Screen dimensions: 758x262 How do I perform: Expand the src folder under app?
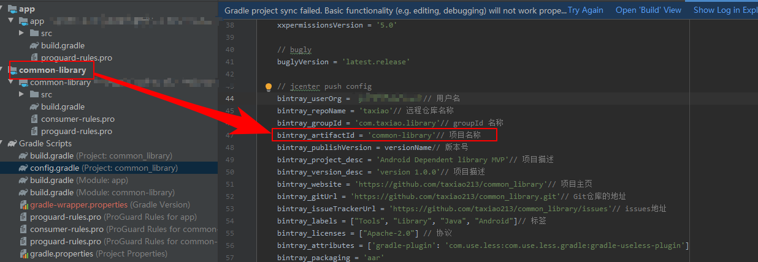point(21,33)
